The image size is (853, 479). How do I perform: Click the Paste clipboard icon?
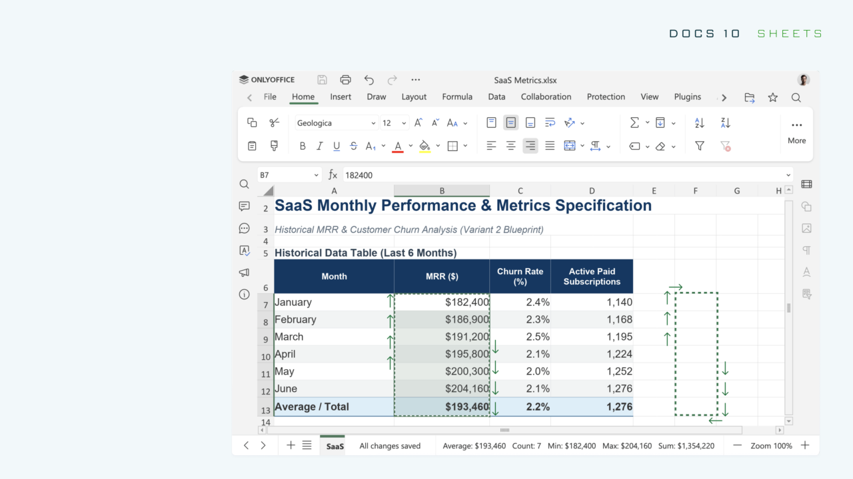point(252,146)
